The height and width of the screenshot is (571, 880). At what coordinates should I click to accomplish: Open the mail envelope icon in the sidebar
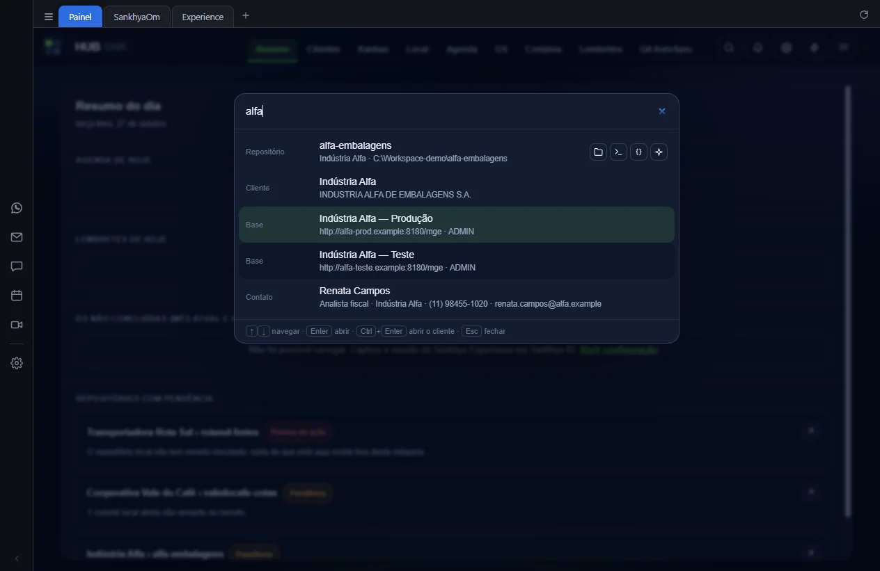(17, 237)
